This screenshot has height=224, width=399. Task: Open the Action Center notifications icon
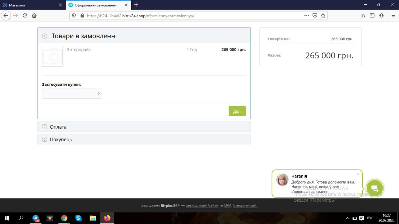coord(362,218)
